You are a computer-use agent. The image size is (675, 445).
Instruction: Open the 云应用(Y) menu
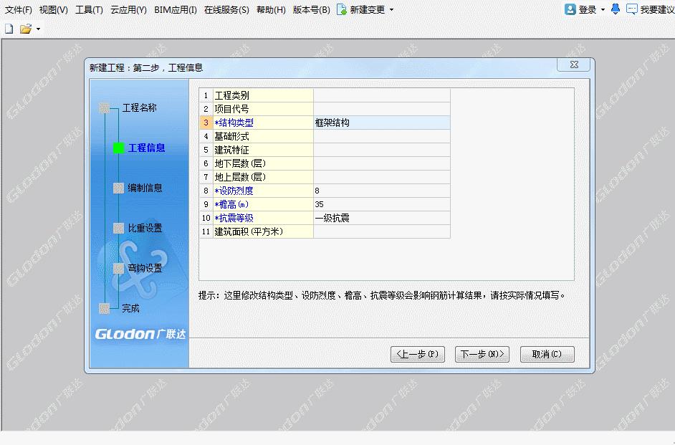(x=128, y=9)
